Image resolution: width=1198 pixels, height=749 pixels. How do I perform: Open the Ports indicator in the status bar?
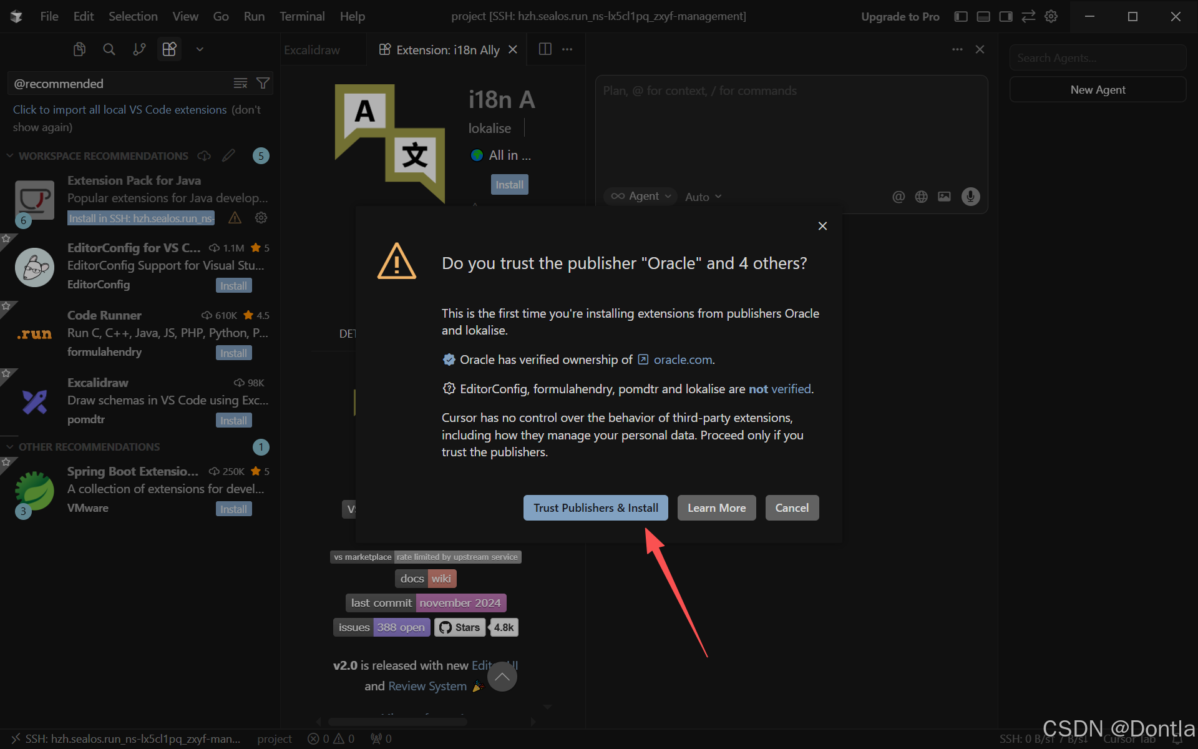point(381,739)
